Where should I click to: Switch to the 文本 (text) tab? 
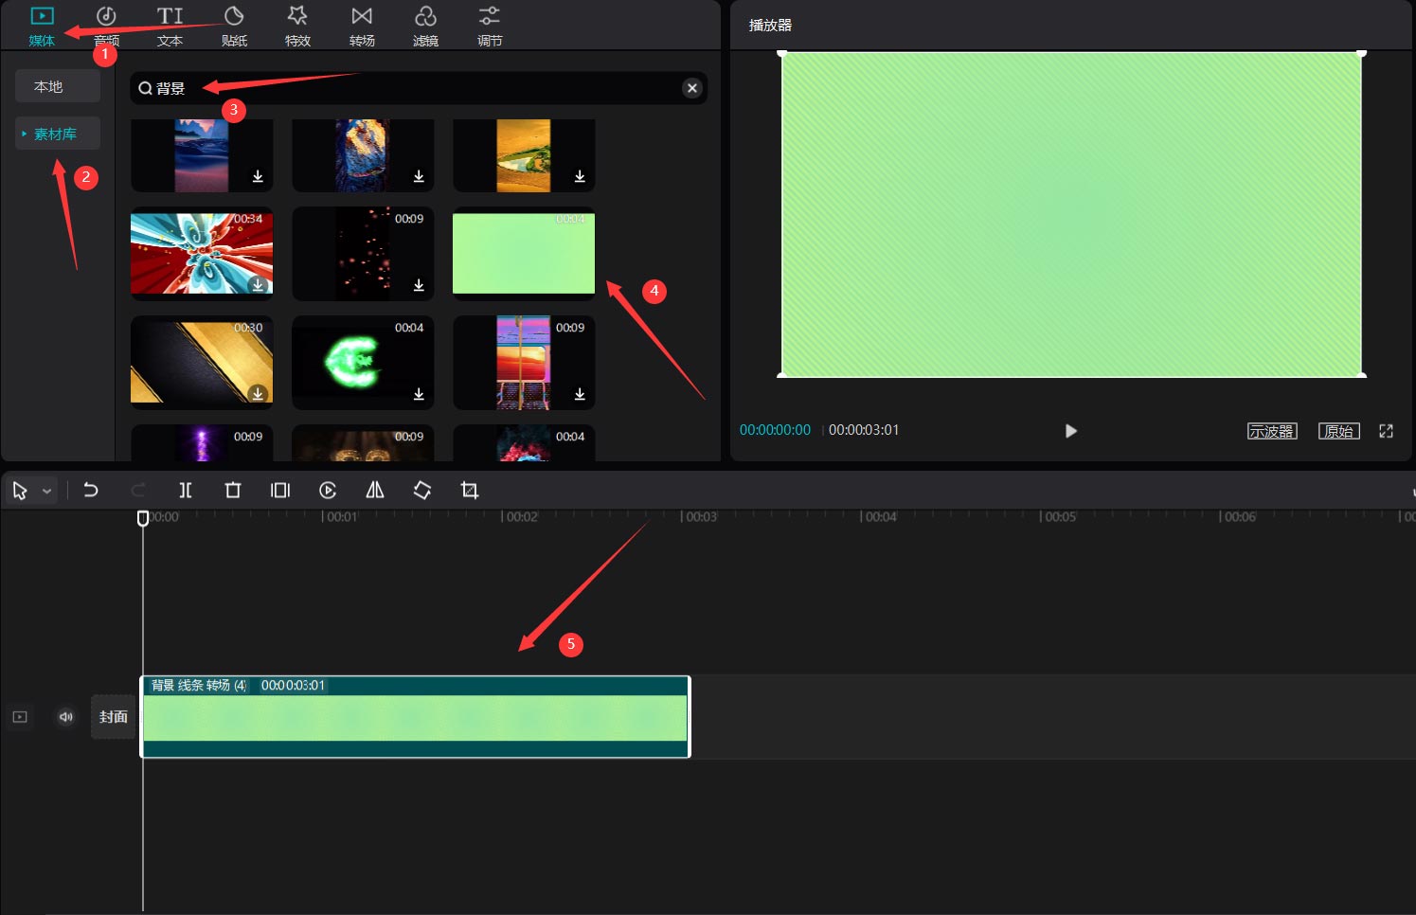(x=170, y=25)
